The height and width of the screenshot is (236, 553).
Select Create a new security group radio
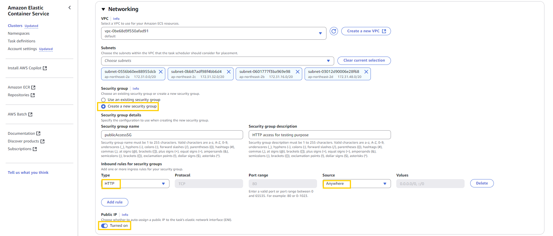103,106
